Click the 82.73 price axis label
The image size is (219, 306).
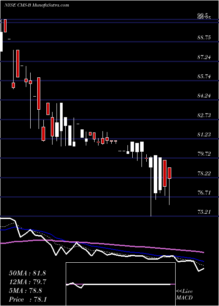pyautogui.click(x=204, y=115)
